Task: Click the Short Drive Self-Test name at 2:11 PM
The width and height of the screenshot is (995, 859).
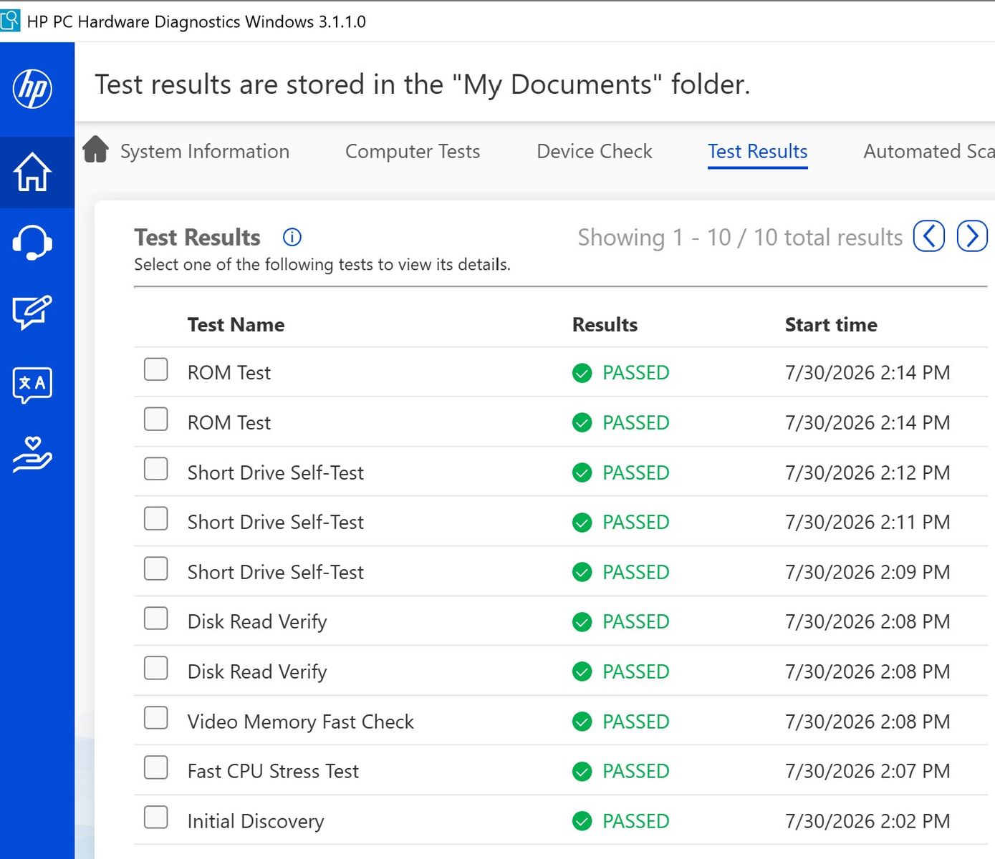Action: (276, 522)
